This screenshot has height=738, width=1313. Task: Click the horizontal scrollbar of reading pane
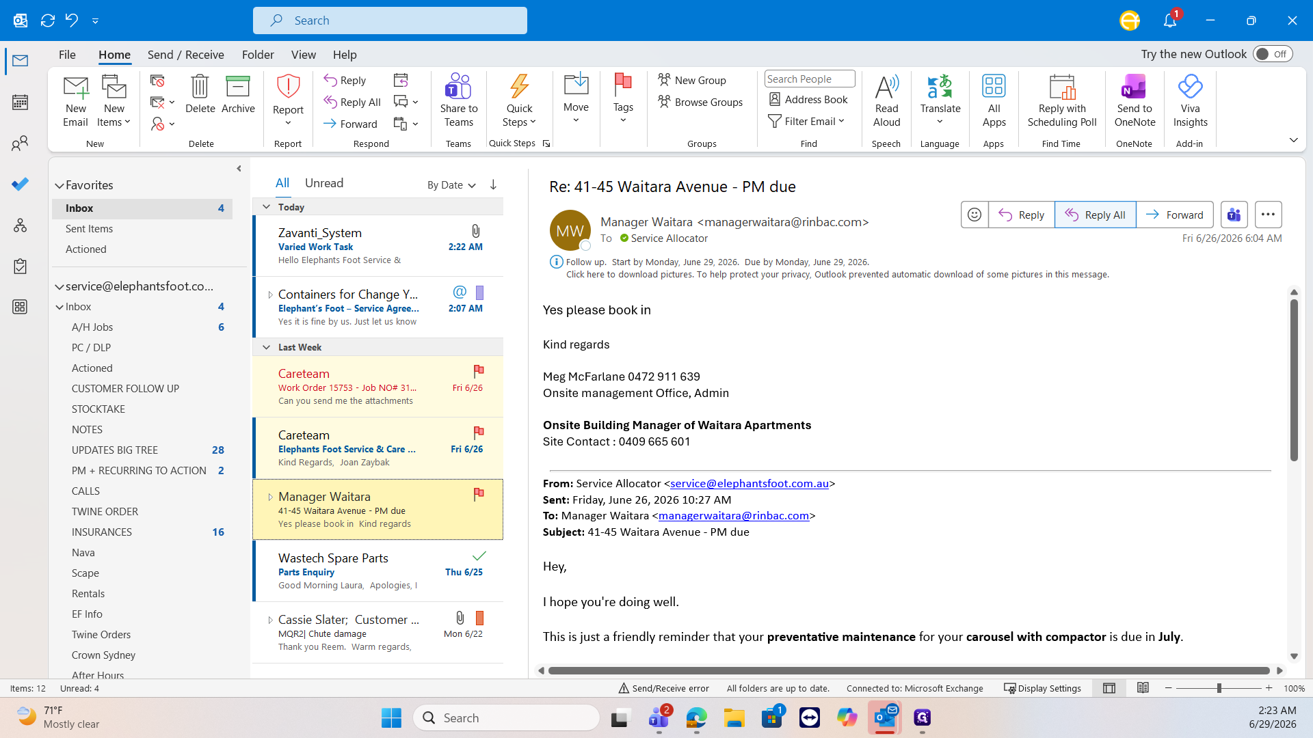coord(909,670)
